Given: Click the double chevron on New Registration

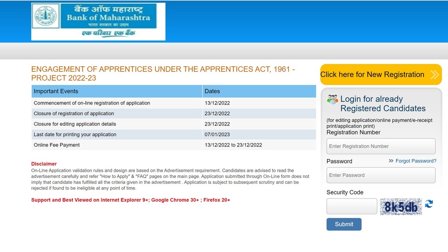Looking at the screenshot, I should click(x=434, y=75).
